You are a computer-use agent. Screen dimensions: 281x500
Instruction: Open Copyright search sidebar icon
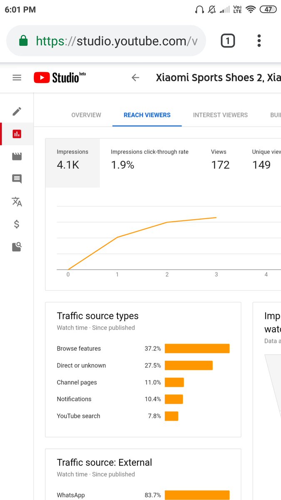[x=17, y=247]
